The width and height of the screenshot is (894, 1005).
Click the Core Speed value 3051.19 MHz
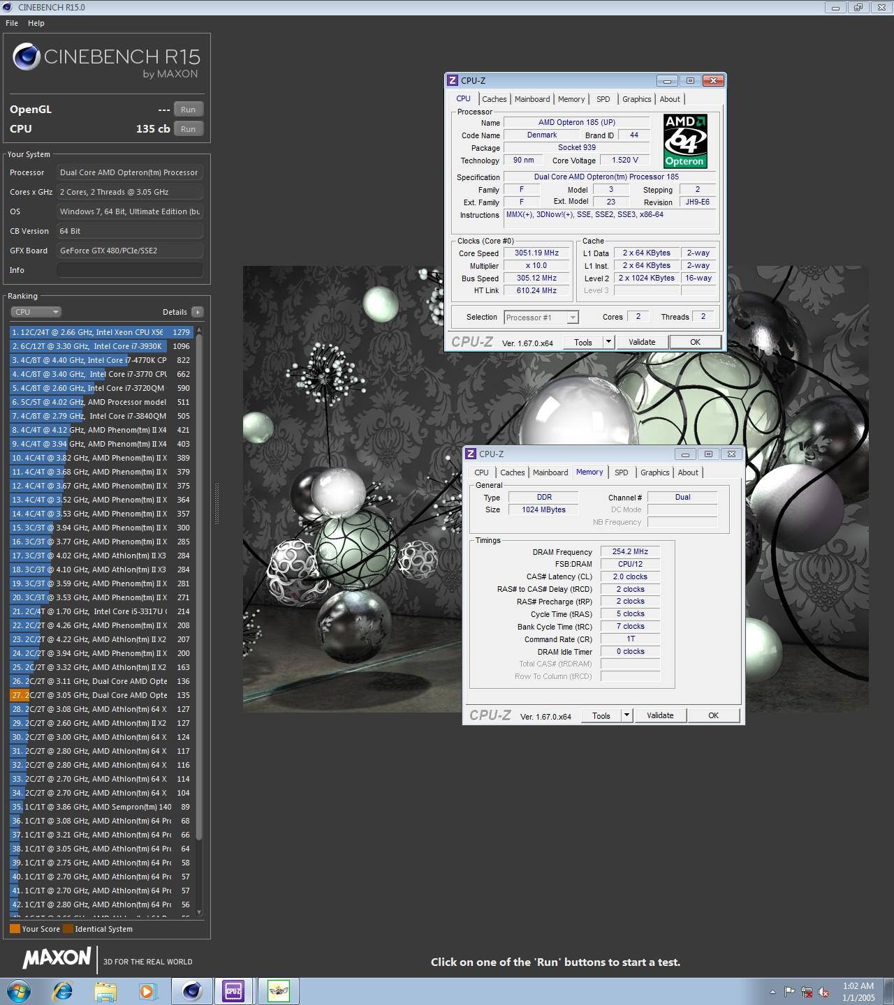(x=536, y=253)
